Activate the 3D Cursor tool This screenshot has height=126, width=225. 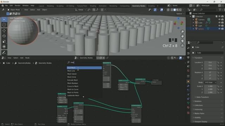point(4,25)
